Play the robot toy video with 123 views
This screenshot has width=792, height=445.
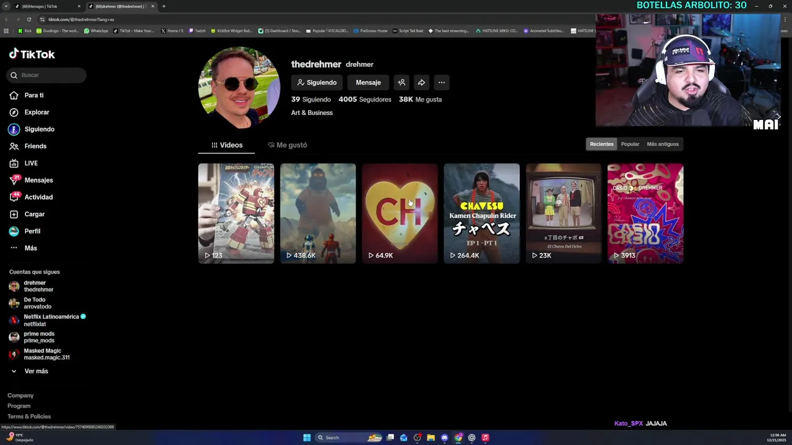point(236,213)
